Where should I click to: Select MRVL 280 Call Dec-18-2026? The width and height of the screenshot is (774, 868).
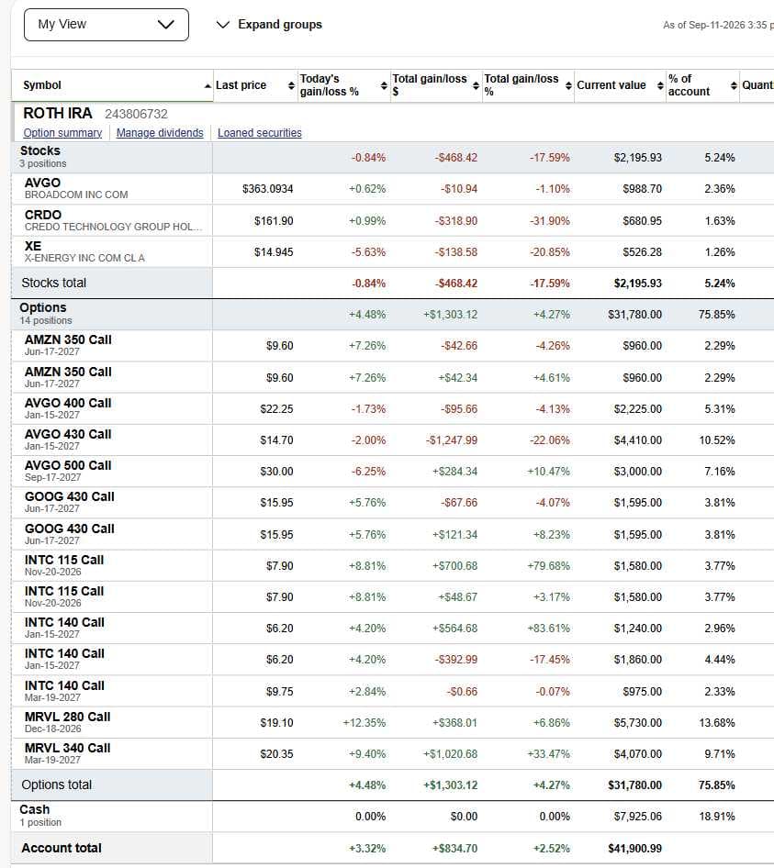click(68, 717)
